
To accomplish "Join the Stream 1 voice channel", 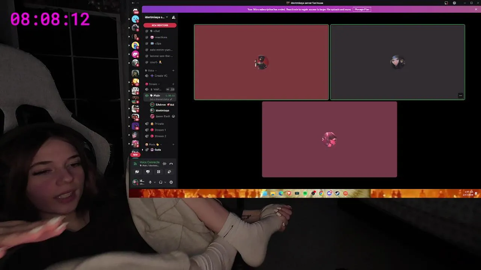I will tap(160, 130).
